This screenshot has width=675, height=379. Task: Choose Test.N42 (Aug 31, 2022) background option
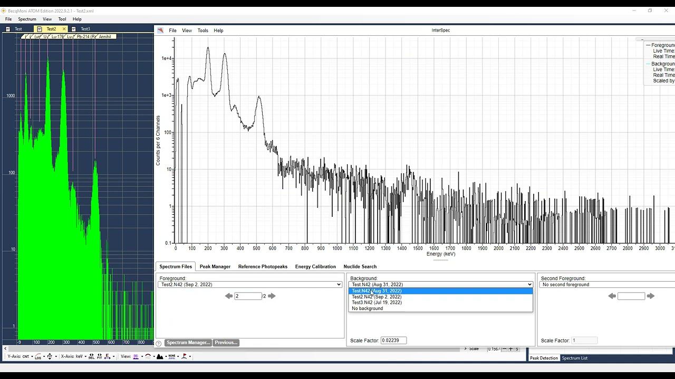pyautogui.click(x=440, y=291)
